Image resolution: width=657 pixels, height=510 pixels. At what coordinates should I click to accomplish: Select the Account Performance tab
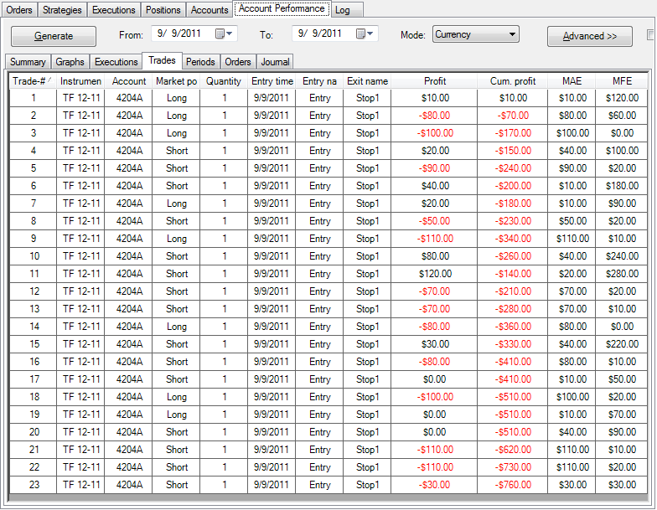tap(282, 8)
